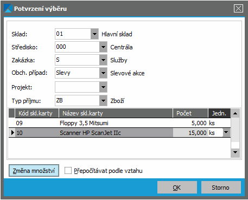Click the Změna množství button
The image size is (248, 200).
coord(34,171)
